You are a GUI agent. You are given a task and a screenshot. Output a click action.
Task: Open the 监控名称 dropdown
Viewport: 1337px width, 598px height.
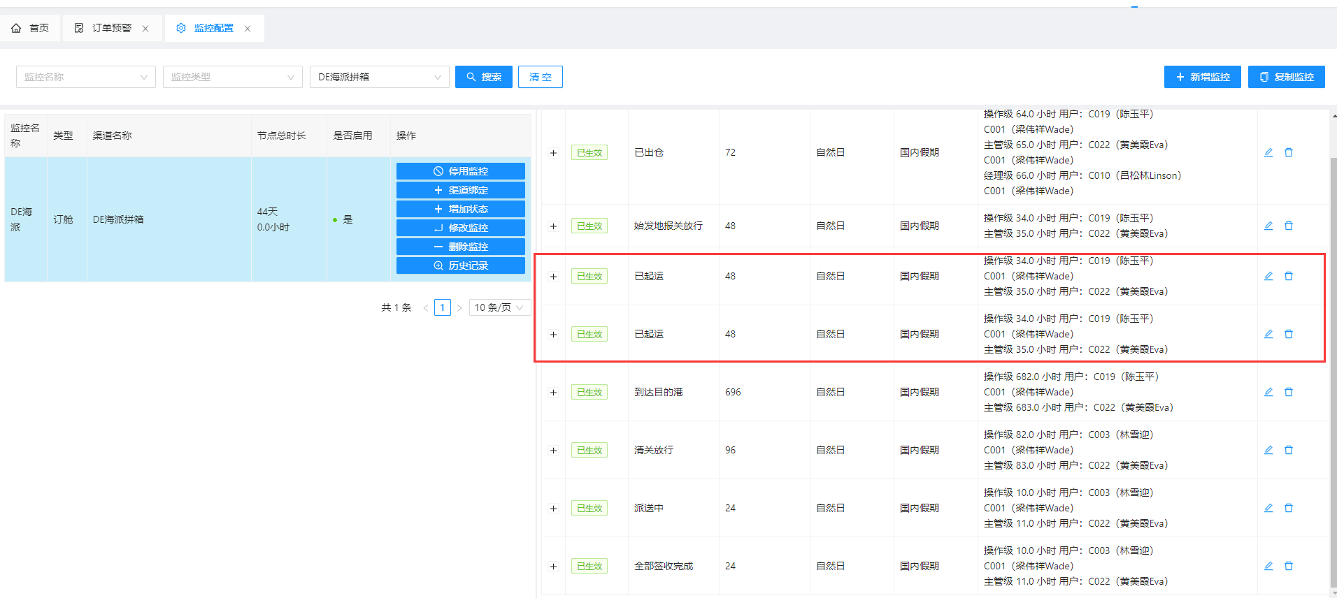(85, 77)
